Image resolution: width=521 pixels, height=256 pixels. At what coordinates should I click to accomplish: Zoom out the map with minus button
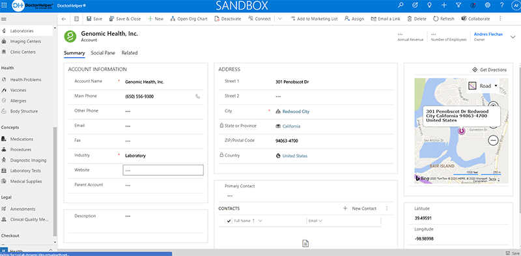[x=494, y=140]
